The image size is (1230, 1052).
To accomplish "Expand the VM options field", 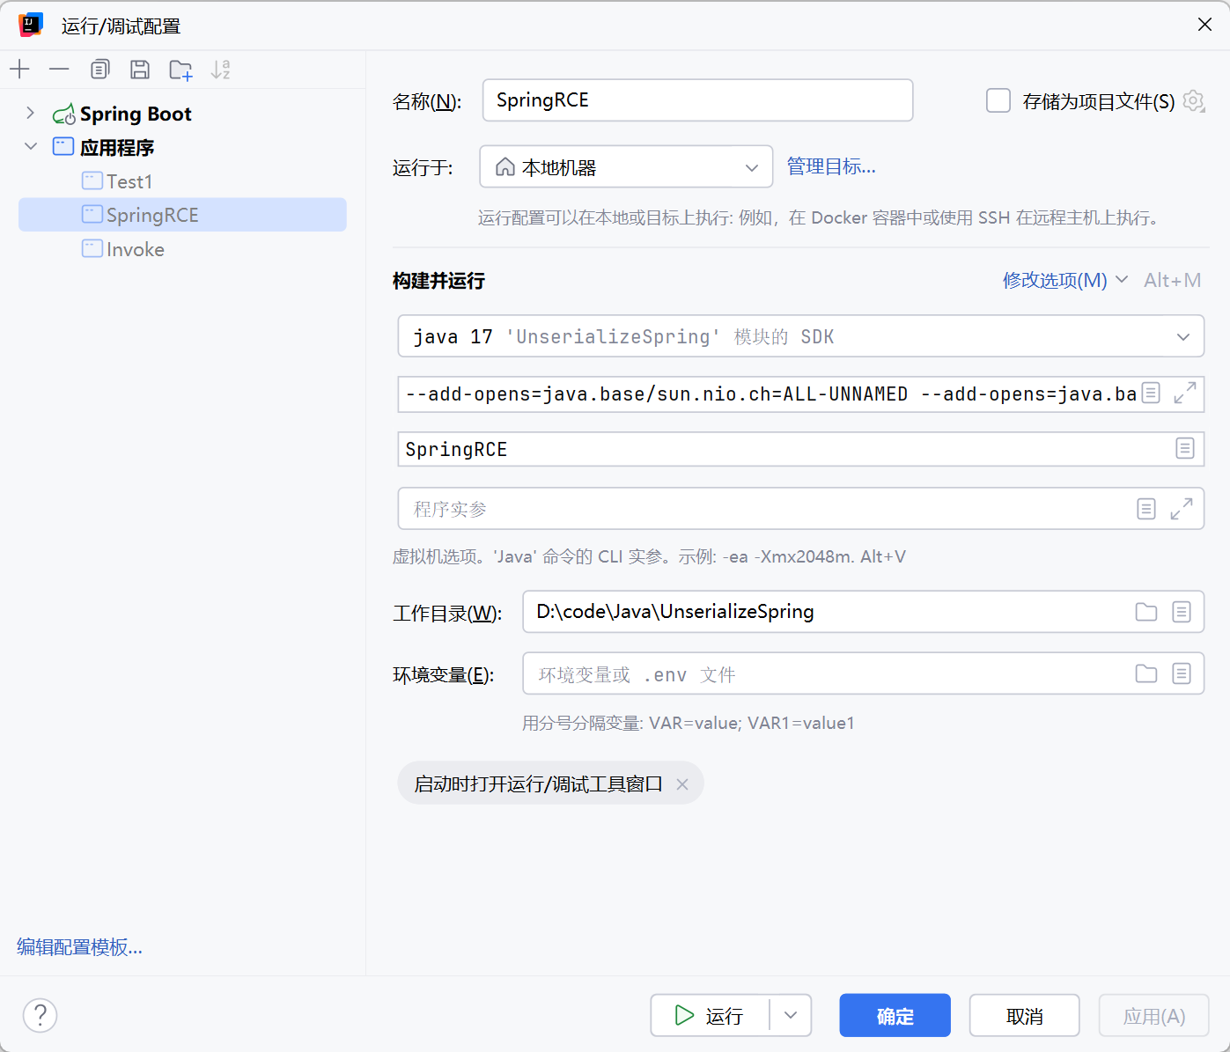I will coord(1184,394).
